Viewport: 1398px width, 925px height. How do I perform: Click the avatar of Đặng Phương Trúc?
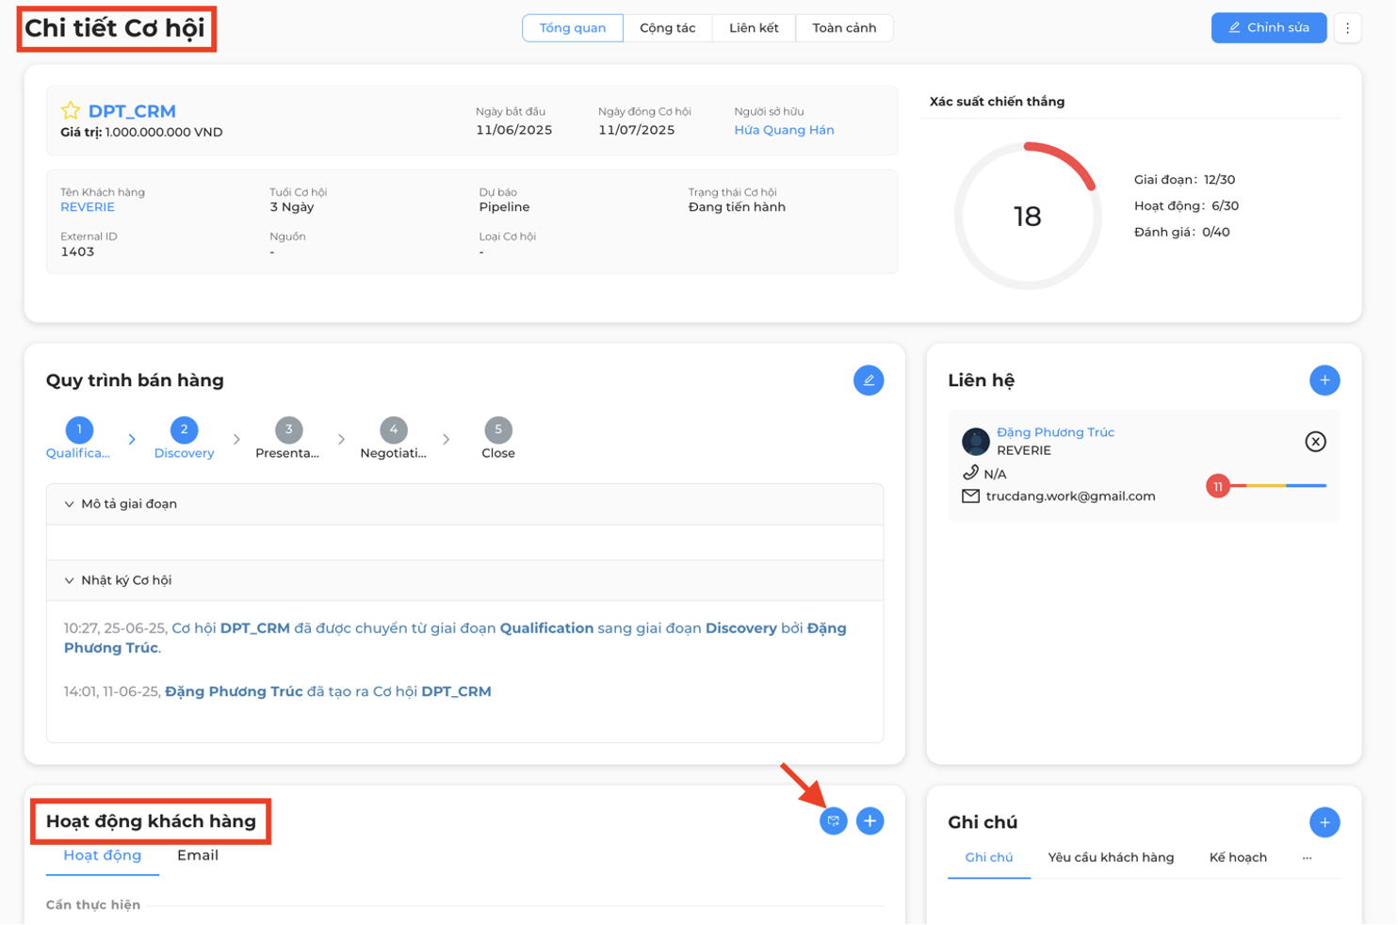[976, 441]
